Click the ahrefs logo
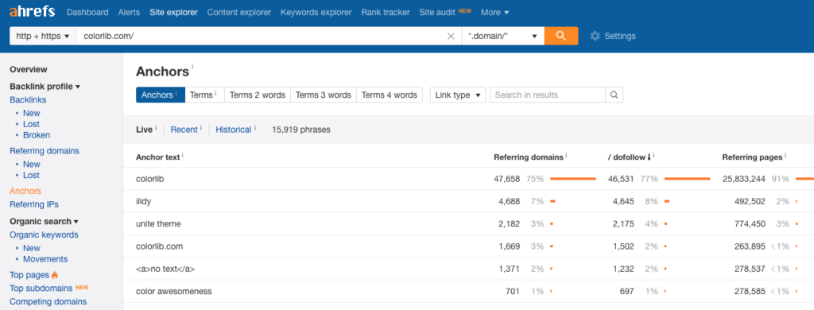The image size is (814, 310). [x=32, y=11]
